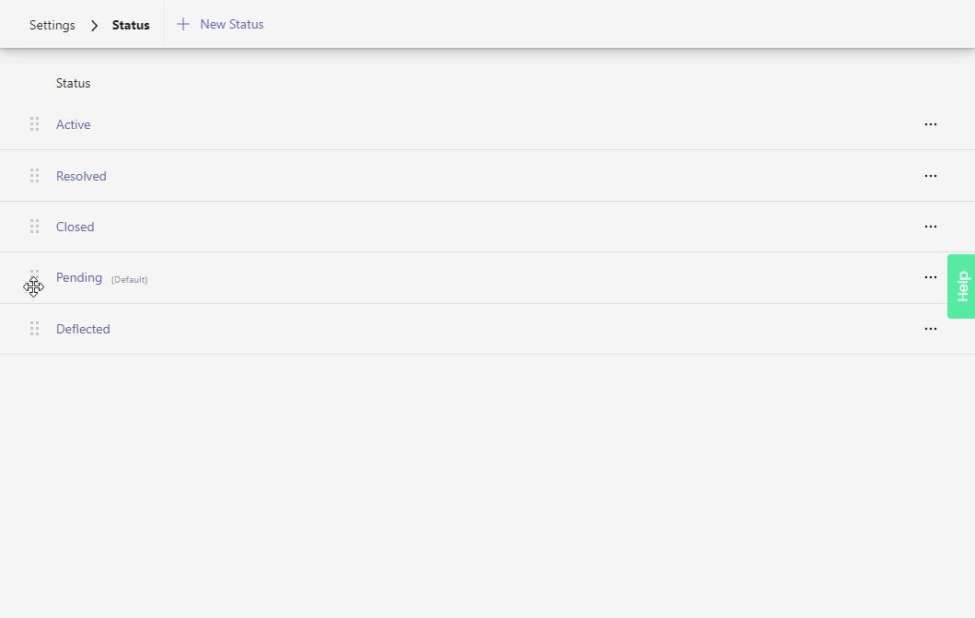Screen dimensions: 975x618
Task: Open more options for Resolved status
Action: point(930,176)
